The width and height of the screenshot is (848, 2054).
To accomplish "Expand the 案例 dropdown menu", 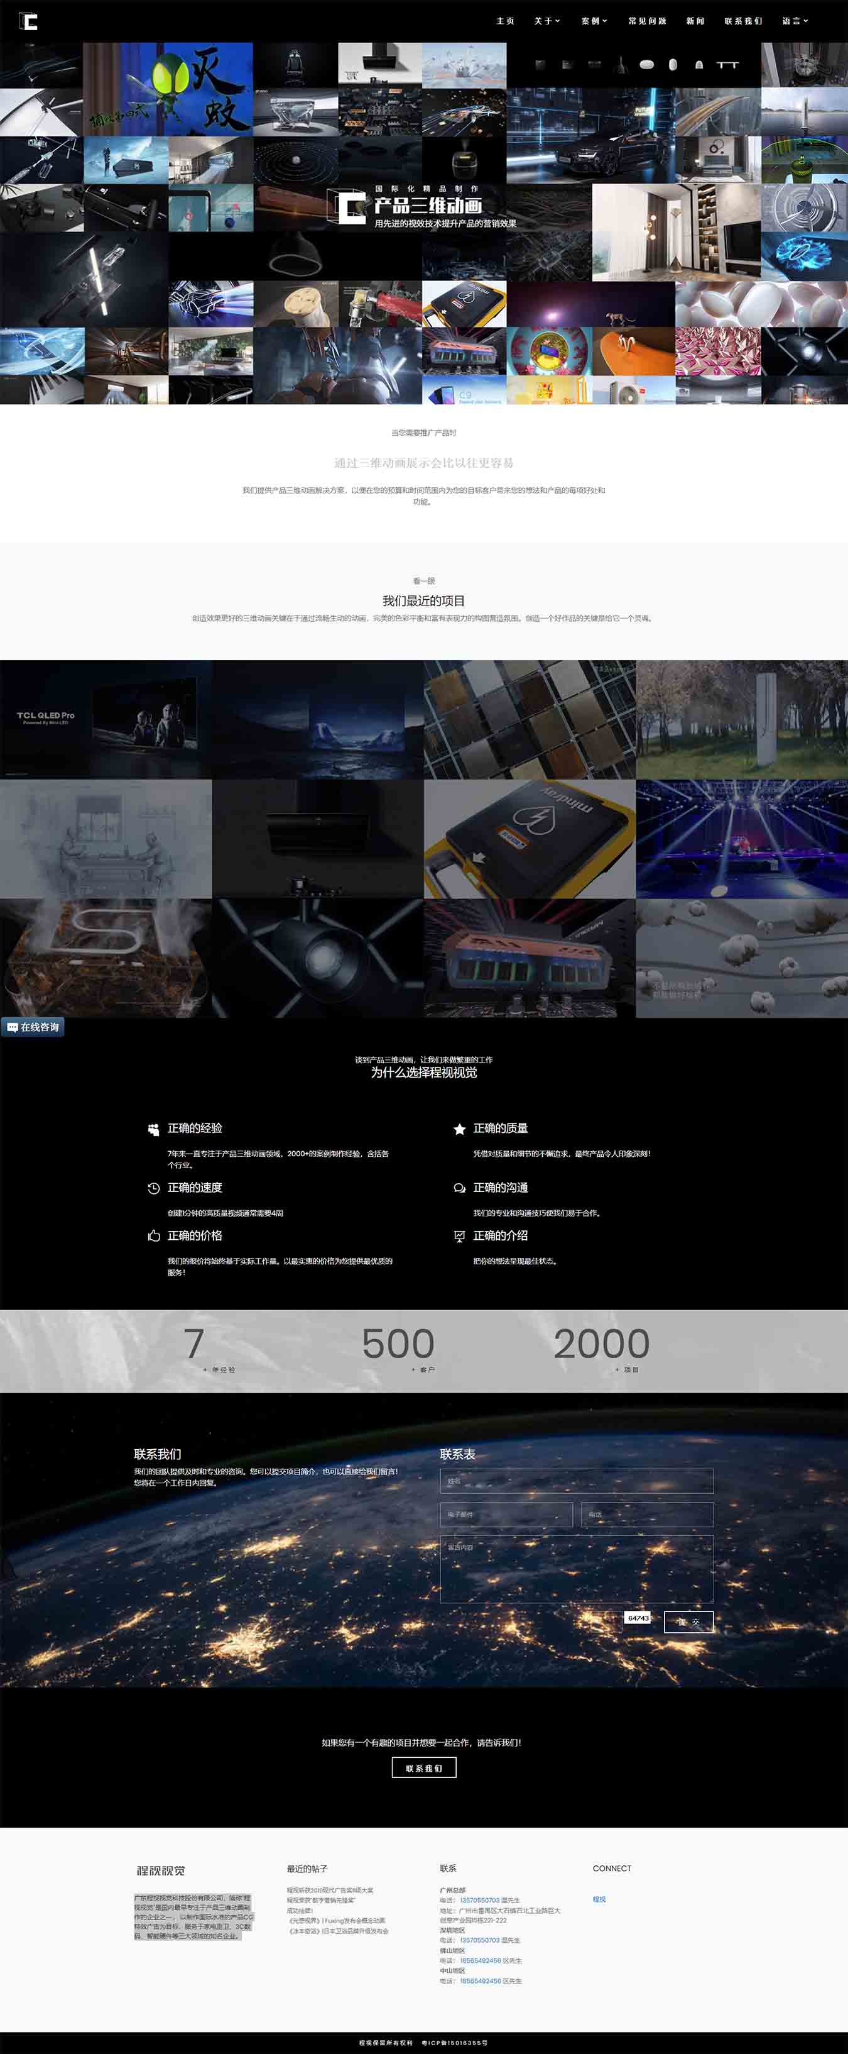I will click(x=594, y=21).
